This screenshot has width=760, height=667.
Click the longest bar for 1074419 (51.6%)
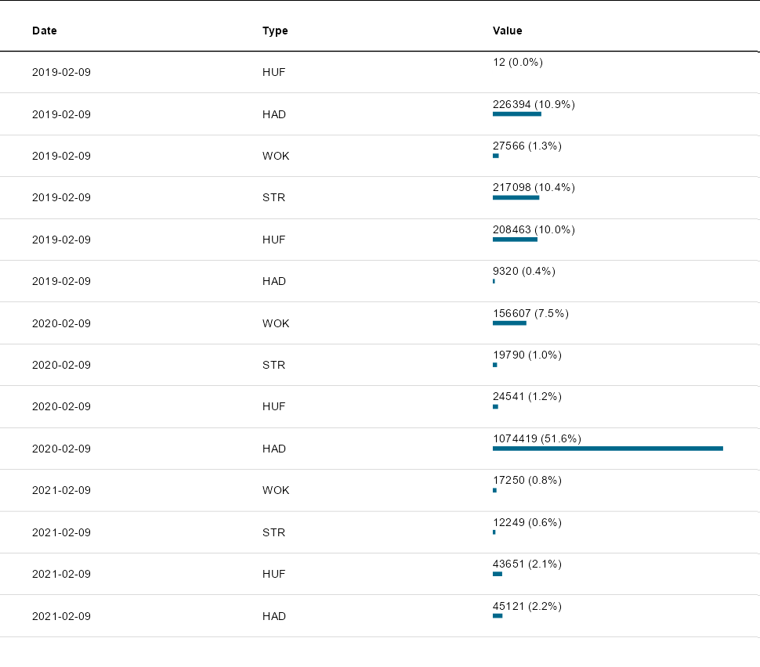coord(607,449)
